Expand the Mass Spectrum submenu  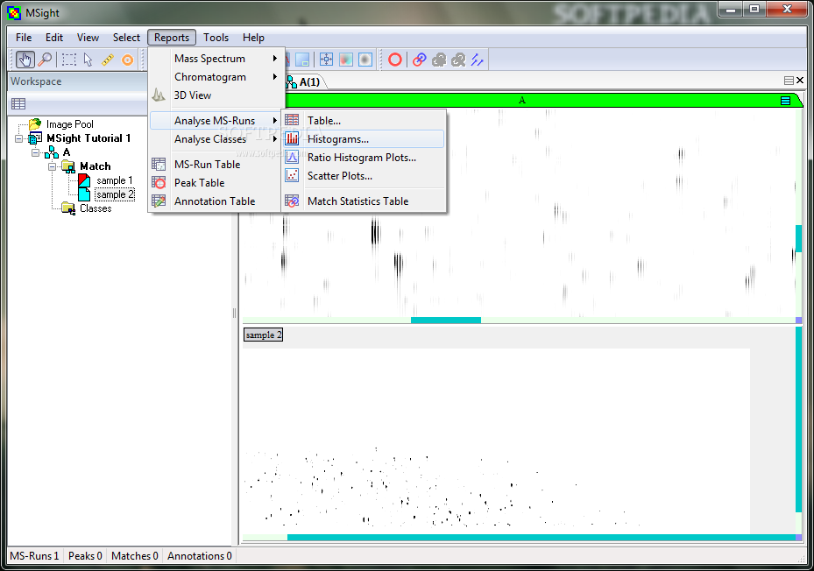pyautogui.click(x=217, y=59)
